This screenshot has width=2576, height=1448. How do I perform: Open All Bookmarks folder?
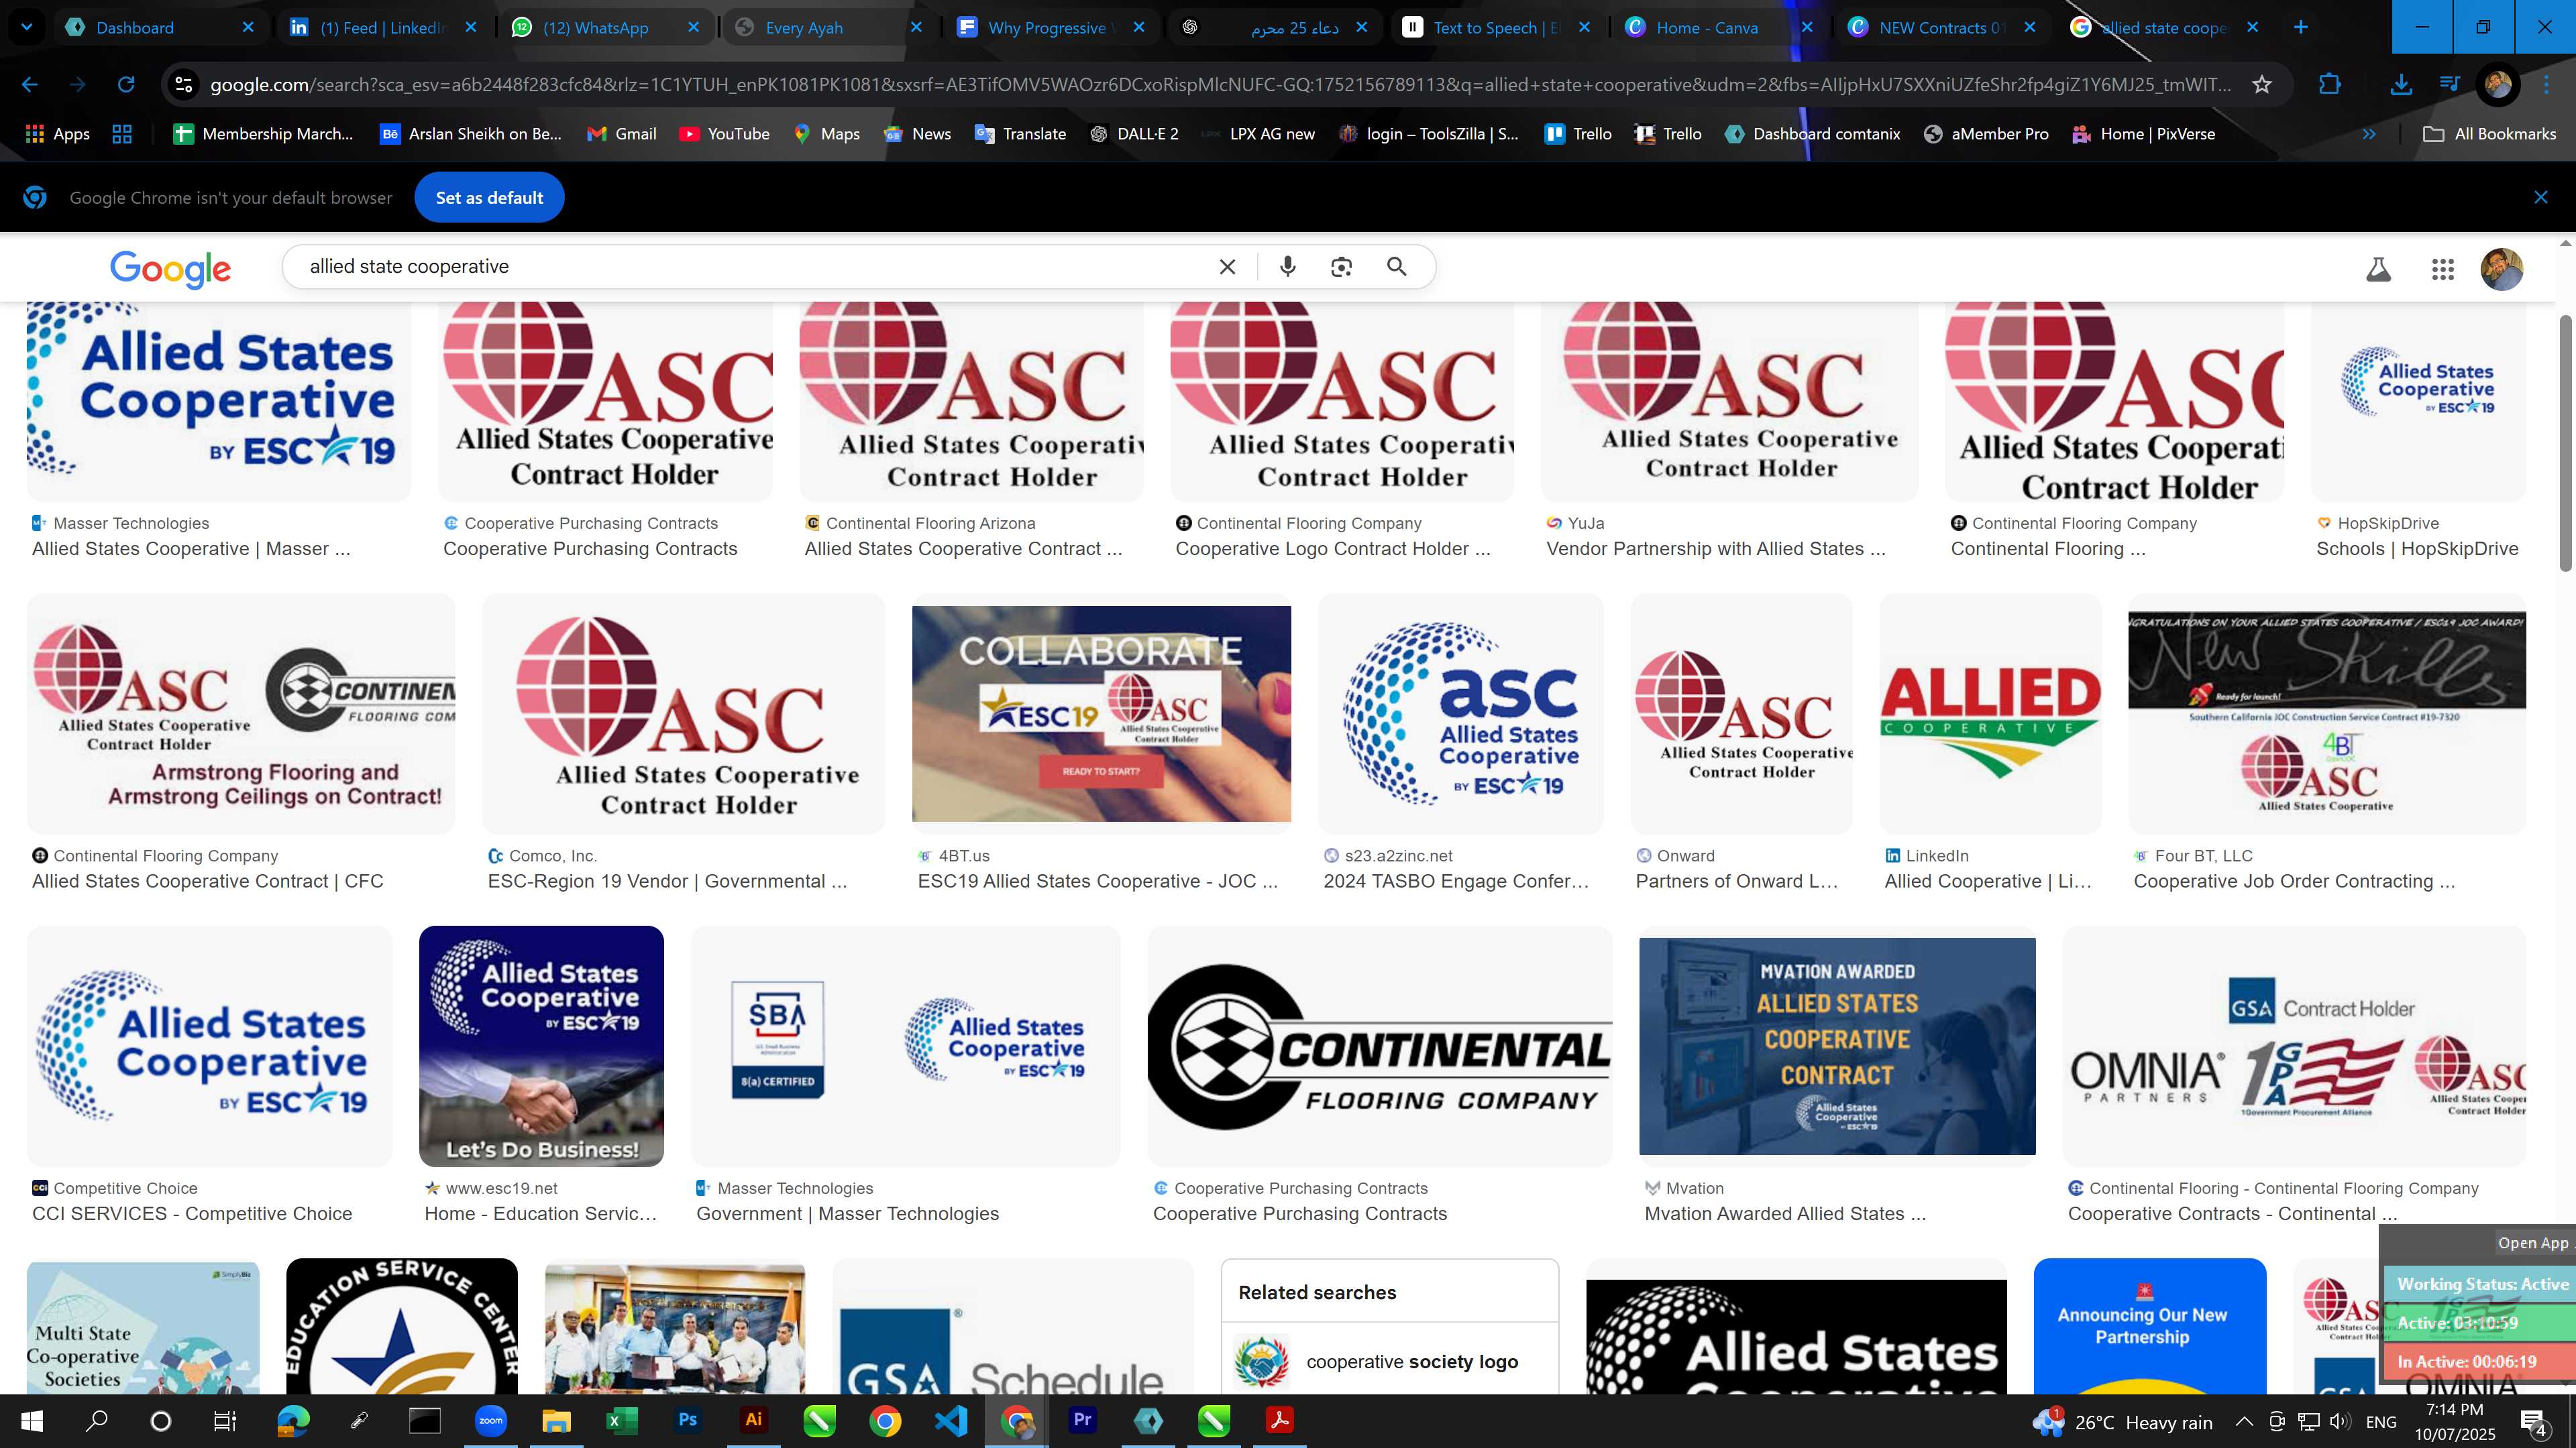(2490, 134)
